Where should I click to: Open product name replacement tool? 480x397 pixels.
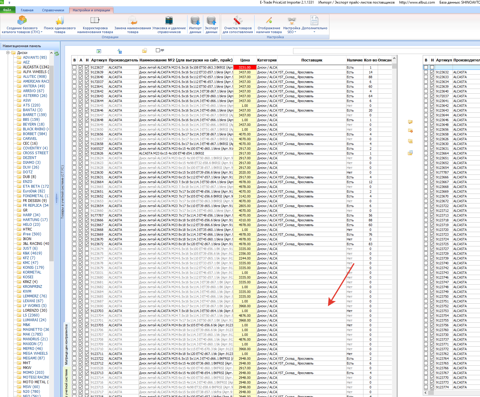tap(133, 24)
